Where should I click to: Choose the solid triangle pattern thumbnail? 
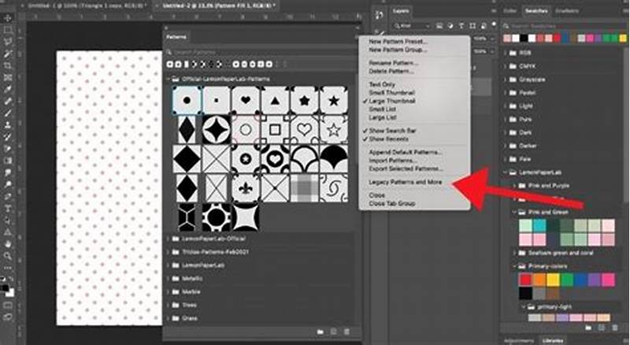pyautogui.click(x=275, y=101)
